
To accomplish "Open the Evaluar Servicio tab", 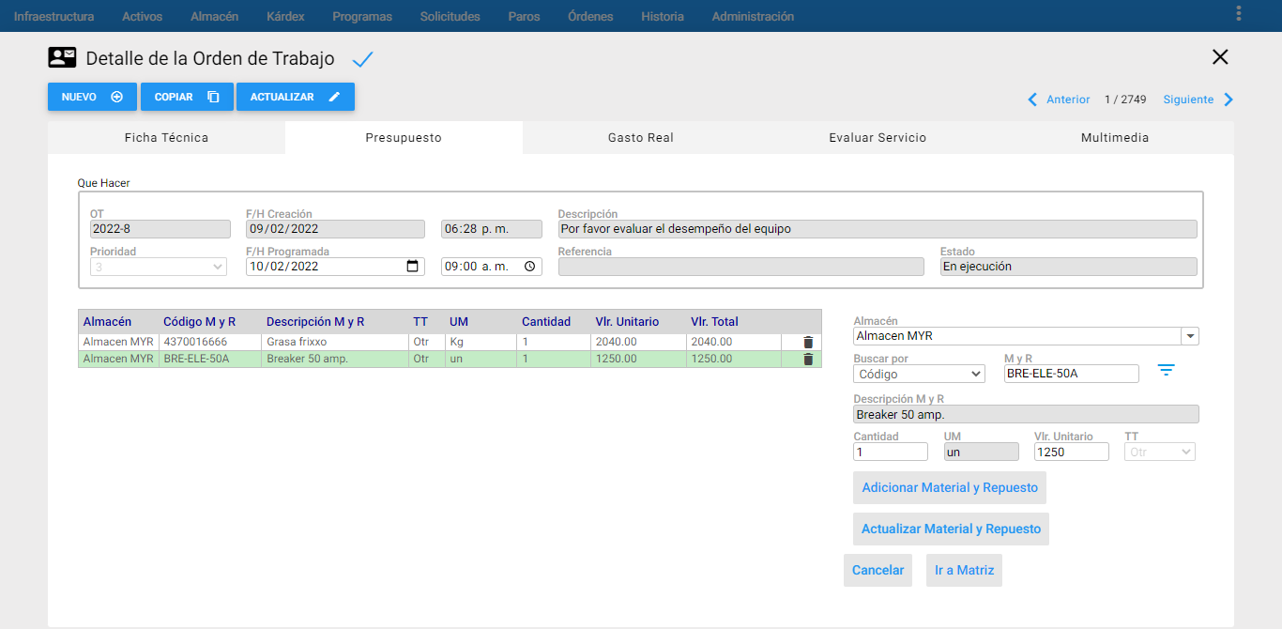I will [x=878, y=138].
